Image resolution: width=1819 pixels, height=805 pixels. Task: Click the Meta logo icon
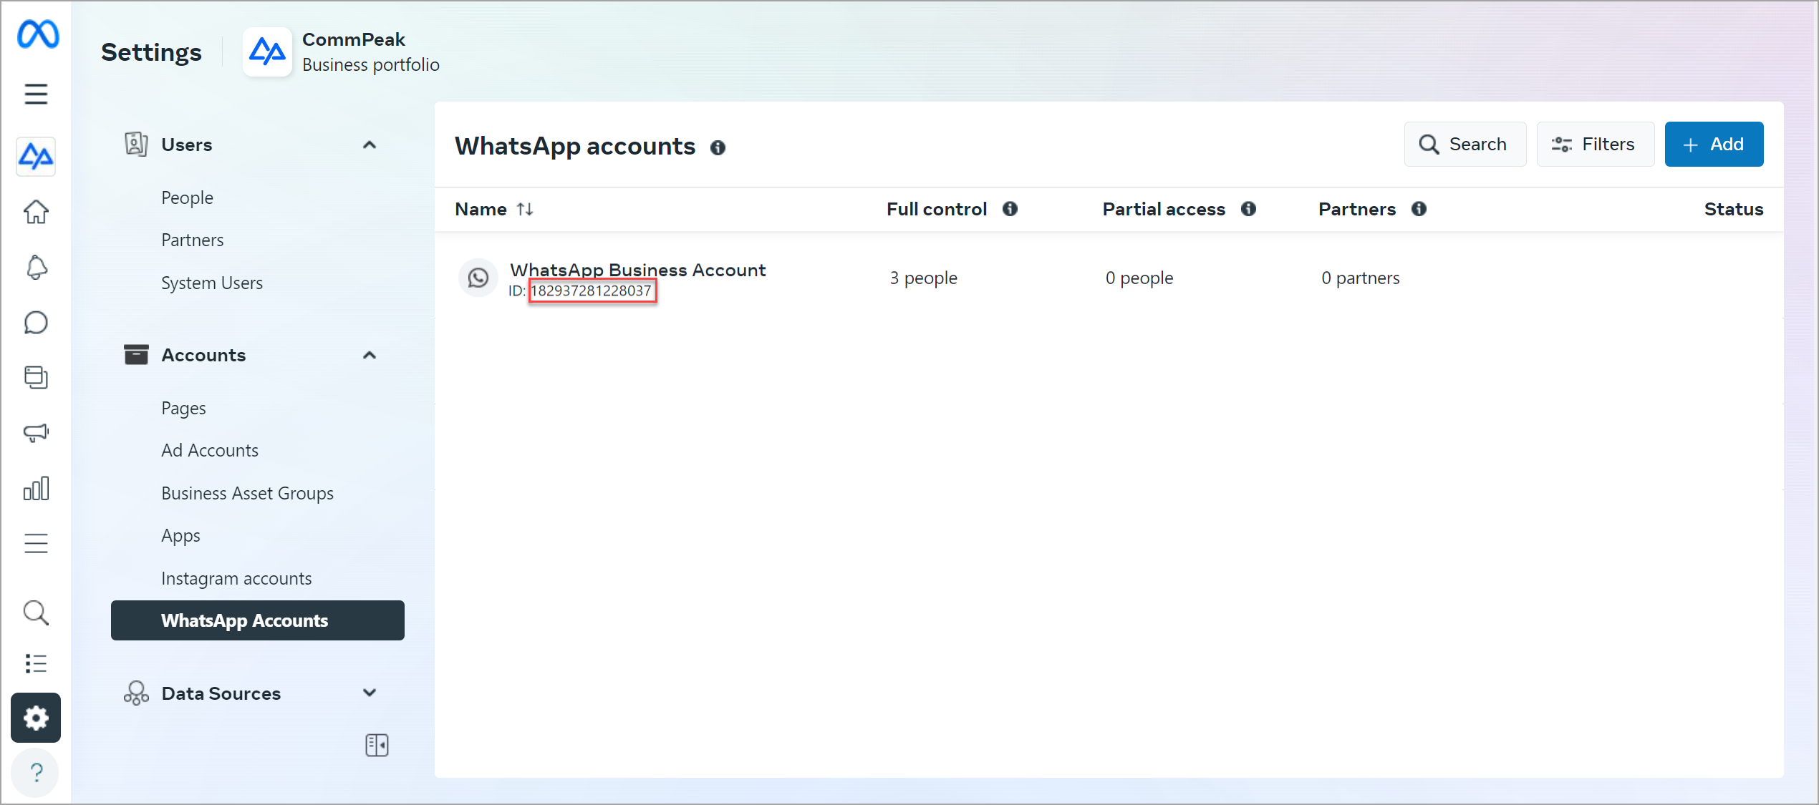click(37, 34)
